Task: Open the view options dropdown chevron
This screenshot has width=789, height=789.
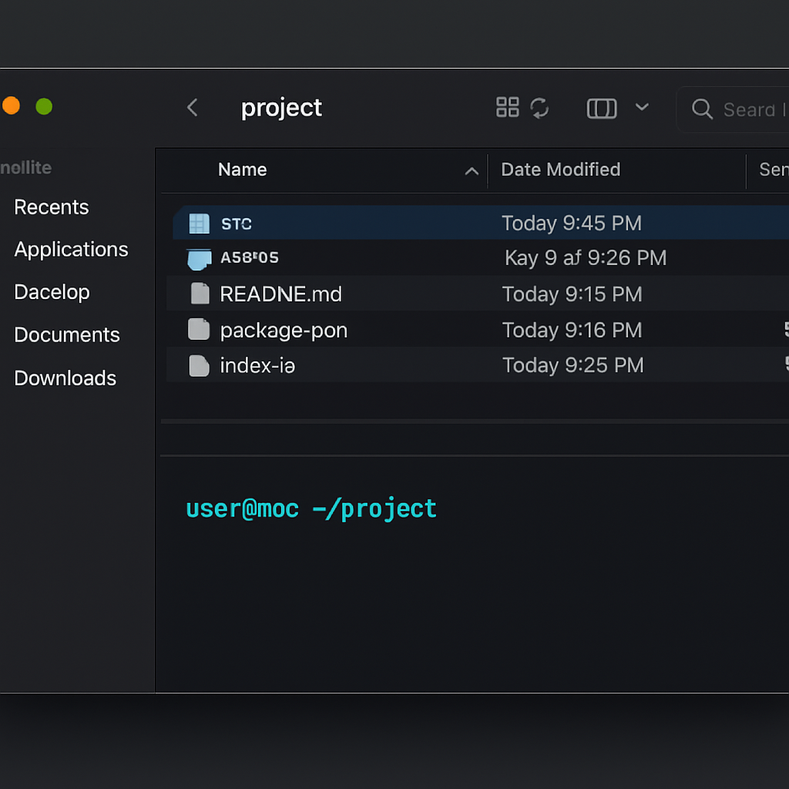Action: click(x=642, y=106)
